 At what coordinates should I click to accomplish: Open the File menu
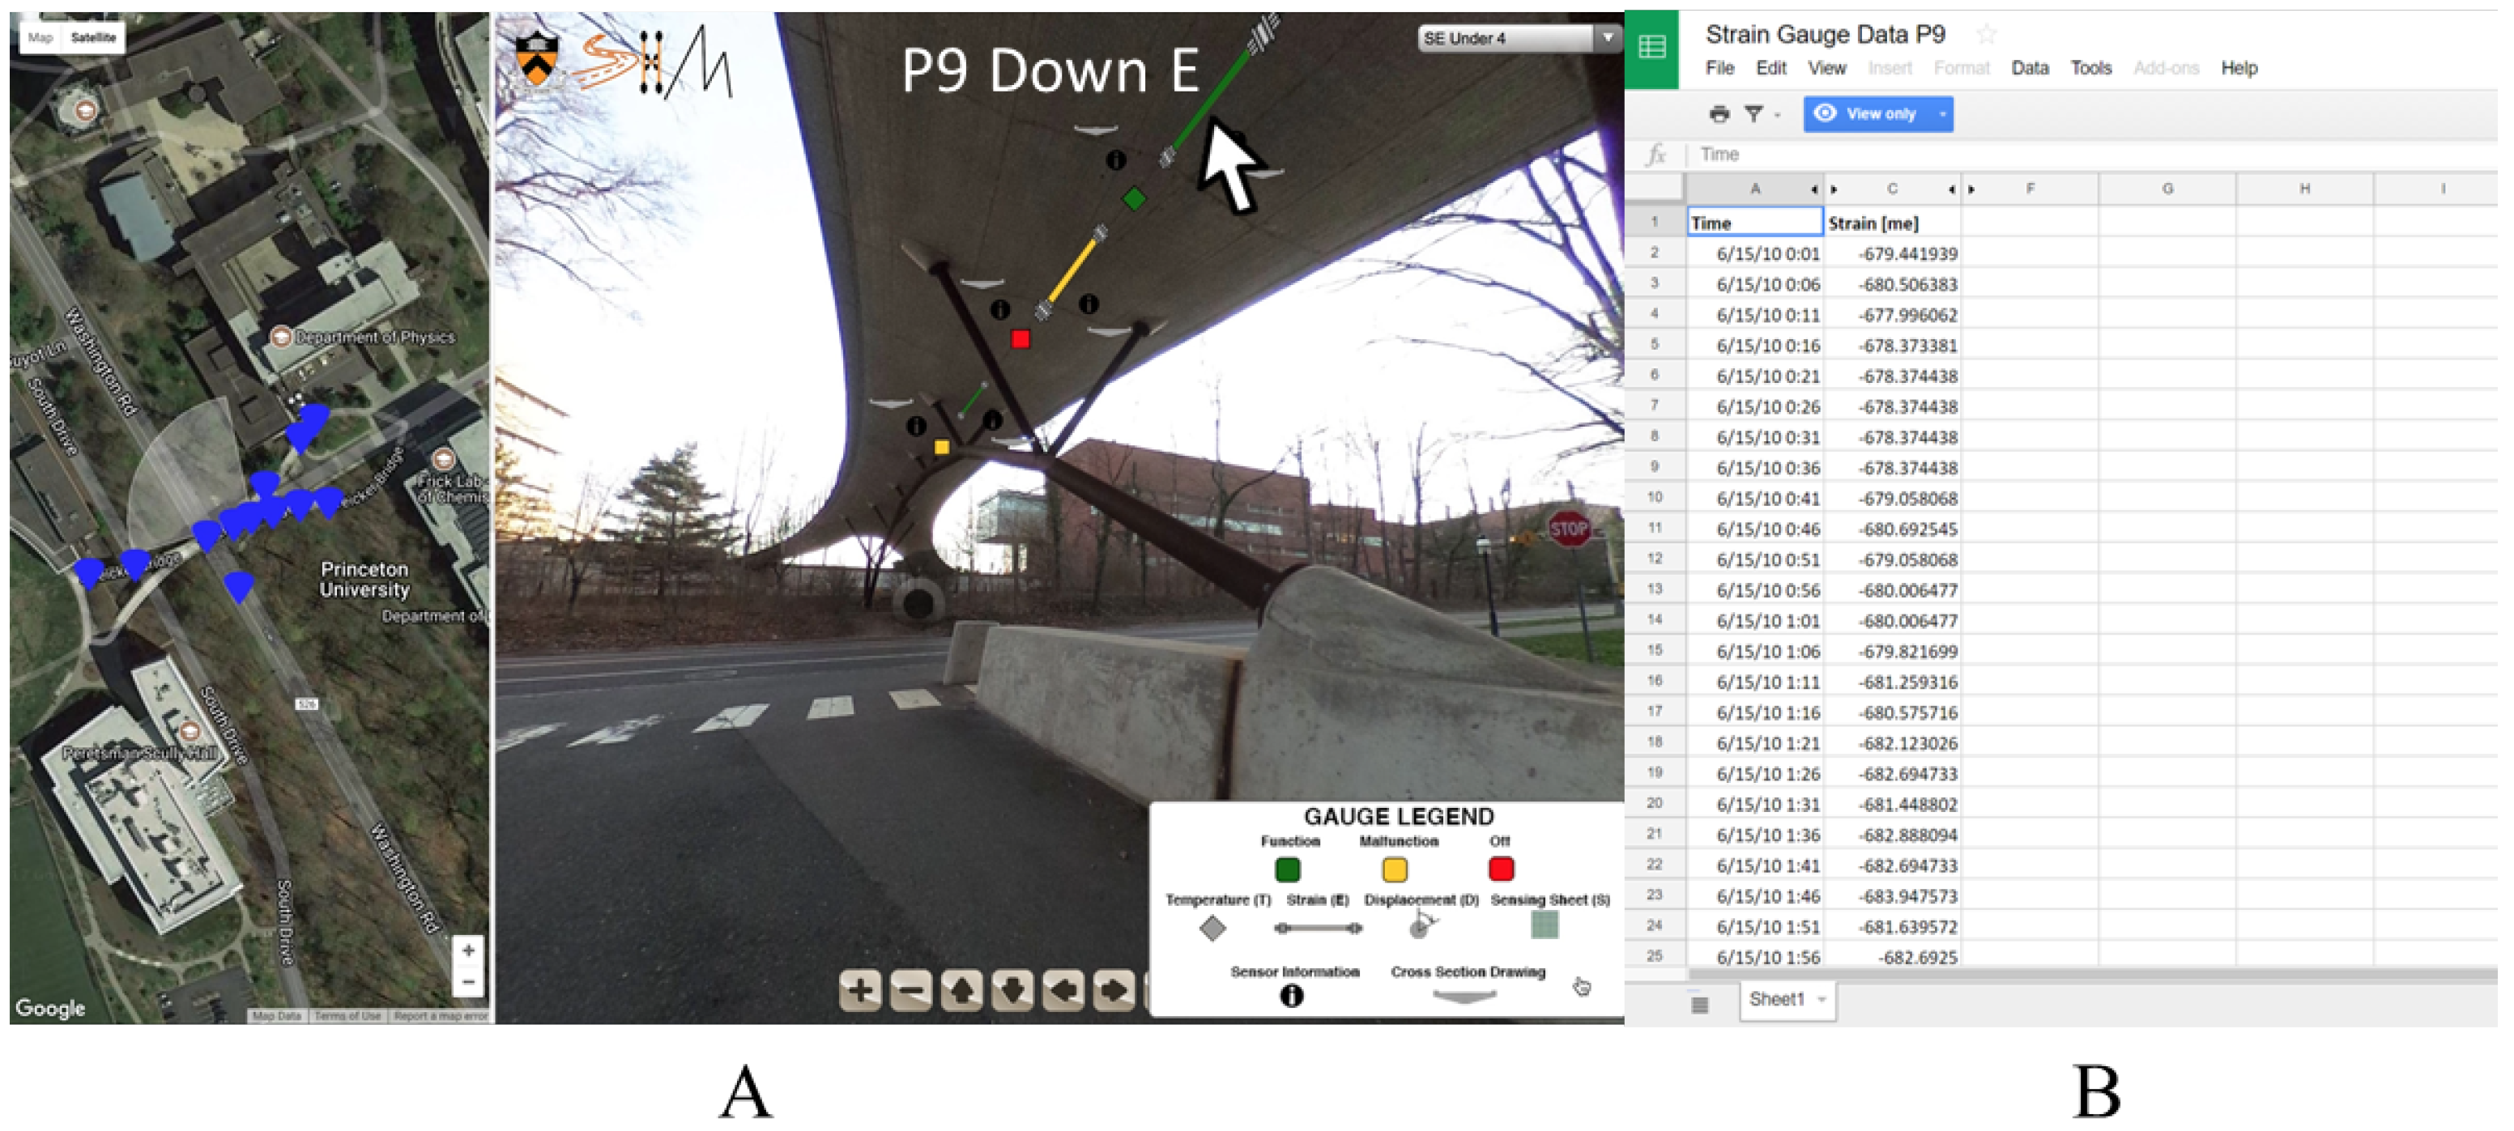point(1719,68)
